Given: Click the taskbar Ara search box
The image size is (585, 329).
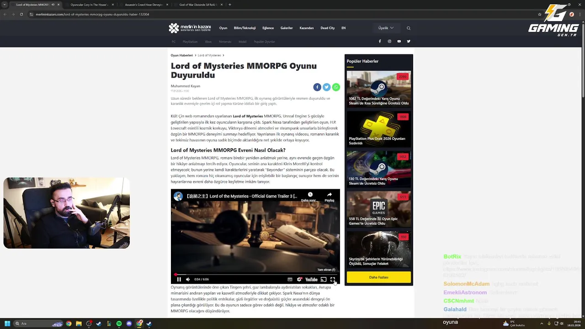Looking at the screenshot, I should click(x=38, y=324).
